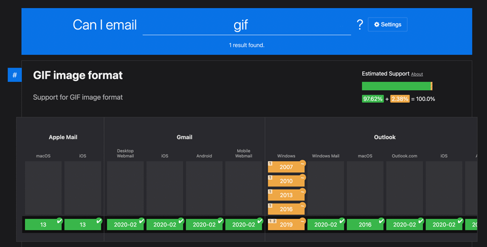Click the note 1 marker on Outlook 2010
Screen dimensions: 487x247
(270, 177)
